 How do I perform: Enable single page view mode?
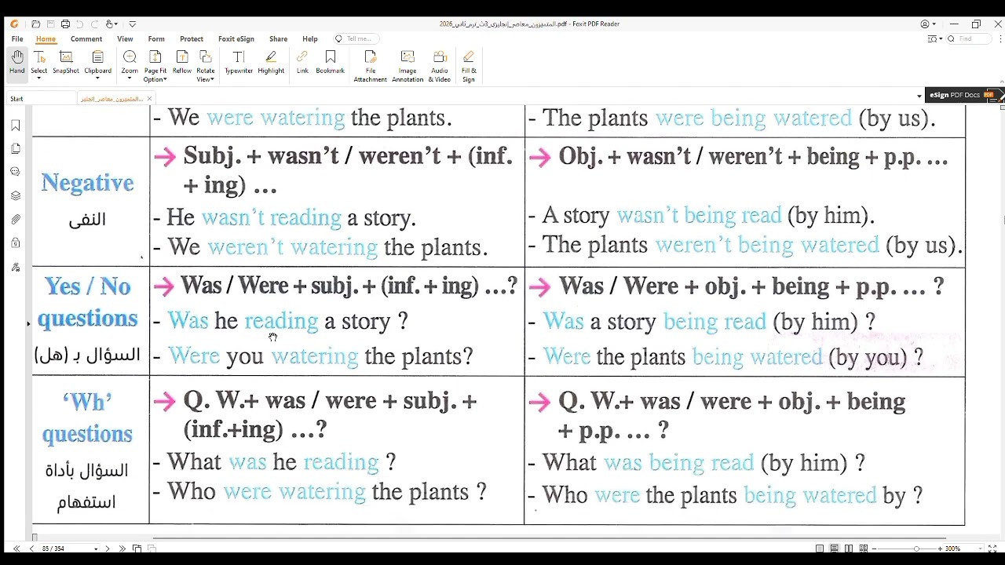(820, 549)
